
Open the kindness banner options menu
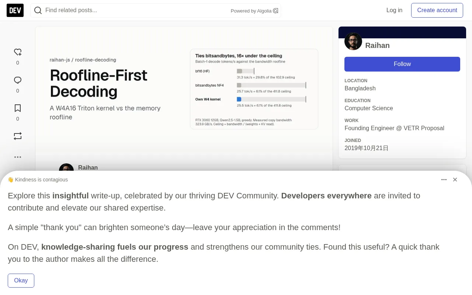(x=444, y=180)
